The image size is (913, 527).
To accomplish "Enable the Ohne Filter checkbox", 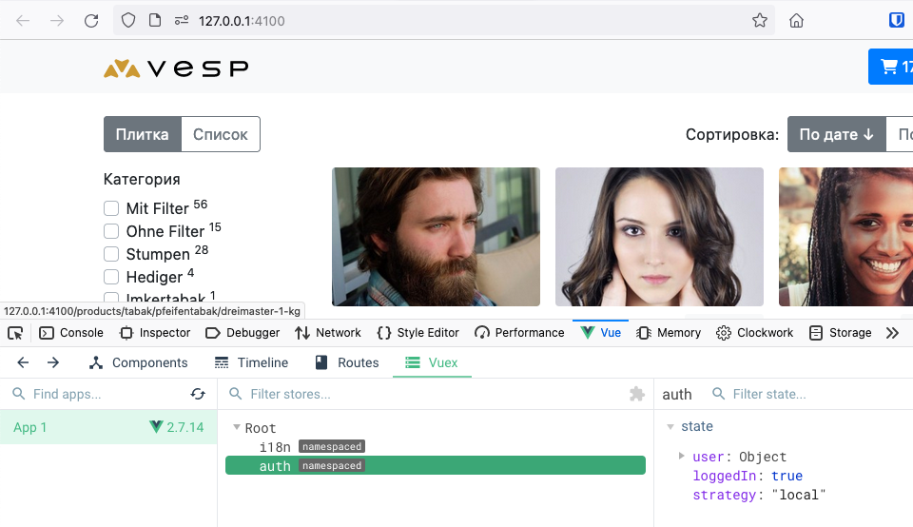I will 111,231.
